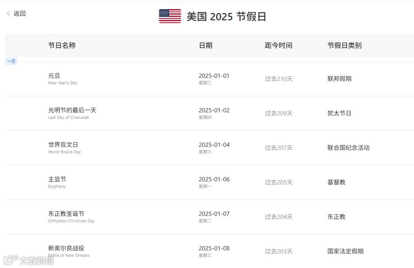The width and height of the screenshot is (414, 268).
Task: Open the 元旦 New Year's Day row
Action: tap(209, 79)
